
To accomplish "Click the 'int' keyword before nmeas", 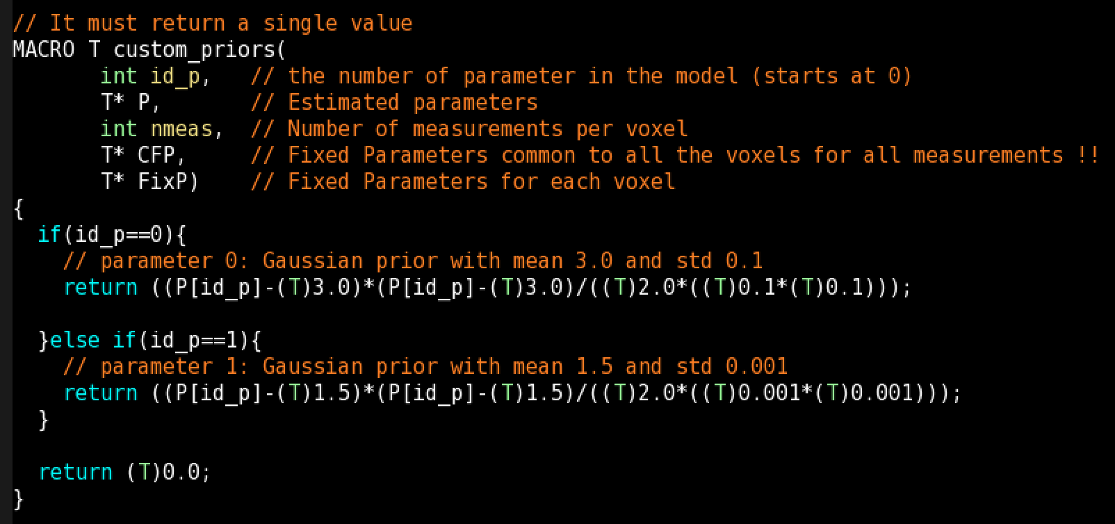I will 119,129.
